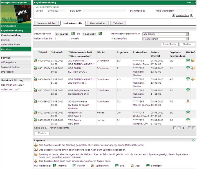Image resolution: width=197 pixels, height=169 pixels.
Task: Open the Vereinsspielplan tab
Action: 47,23
